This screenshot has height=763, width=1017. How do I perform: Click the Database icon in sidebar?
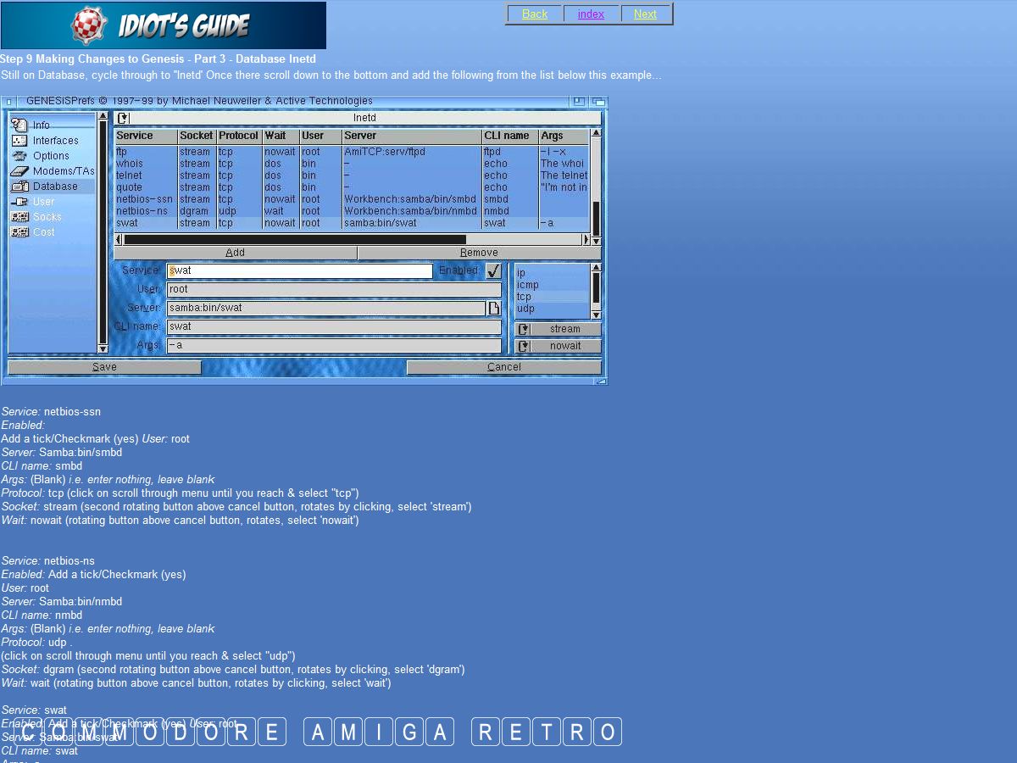[19, 187]
